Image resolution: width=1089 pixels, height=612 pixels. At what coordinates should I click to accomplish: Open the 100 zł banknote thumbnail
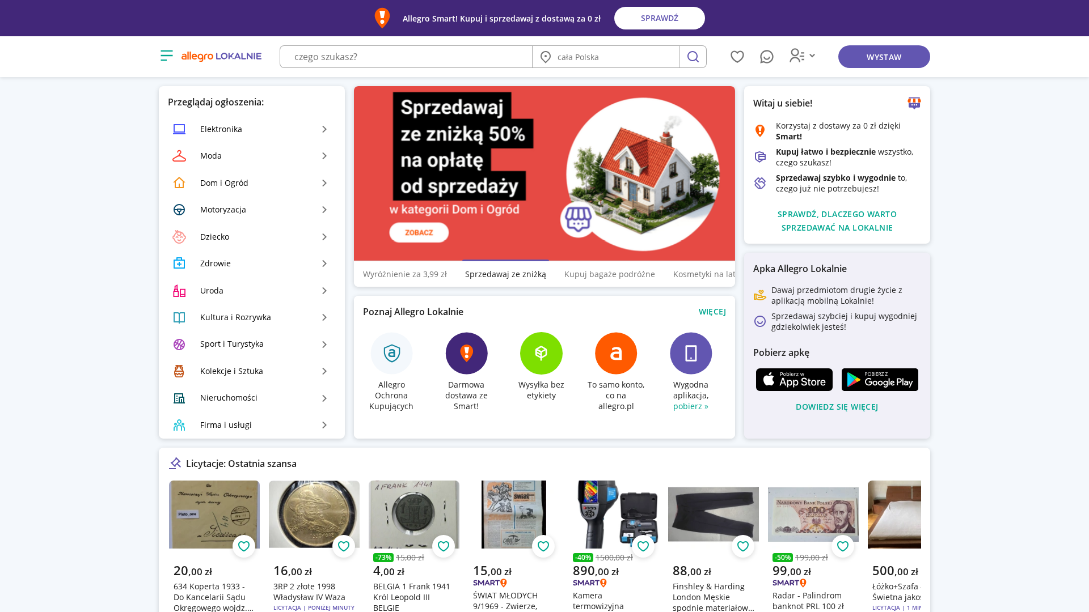[813, 515]
